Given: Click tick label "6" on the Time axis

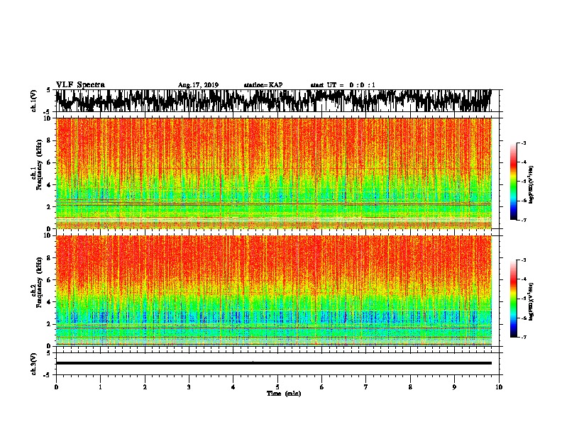Looking at the screenshot, I should pyautogui.click(x=321, y=387).
